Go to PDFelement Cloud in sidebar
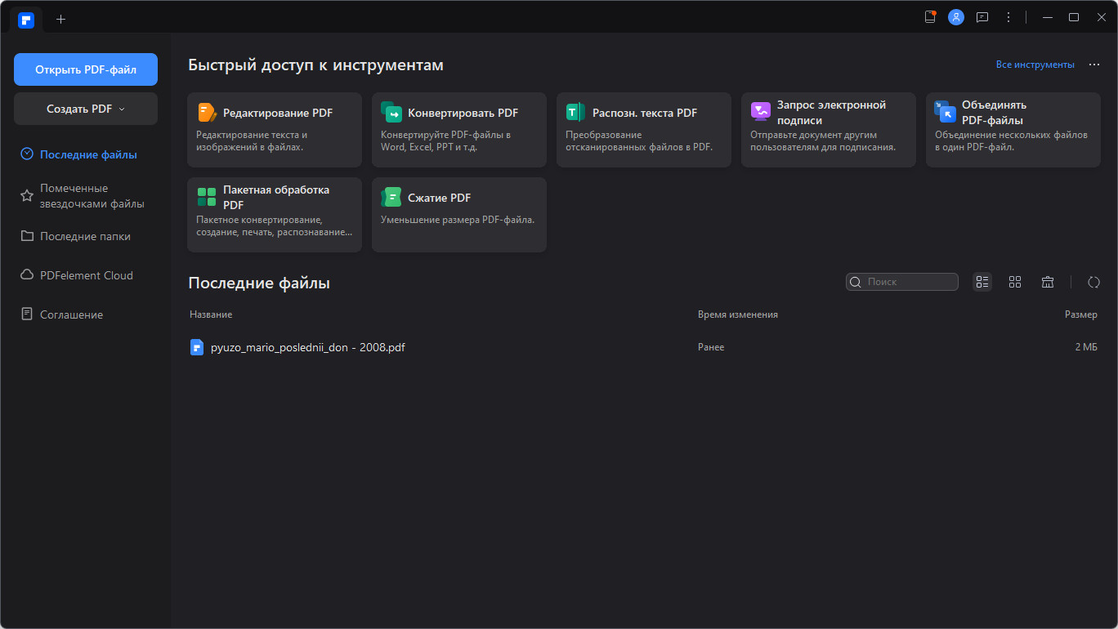The height and width of the screenshot is (629, 1118). point(86,275)
